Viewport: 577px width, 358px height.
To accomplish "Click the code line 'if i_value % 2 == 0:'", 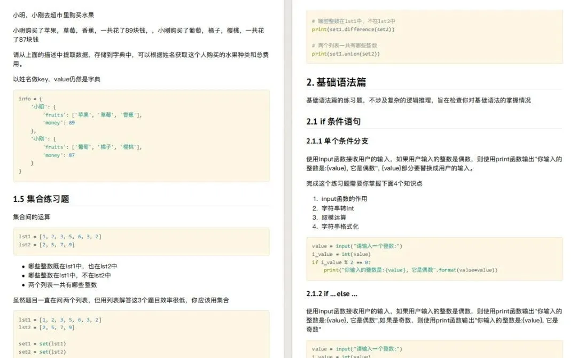I will coord(341,262).
